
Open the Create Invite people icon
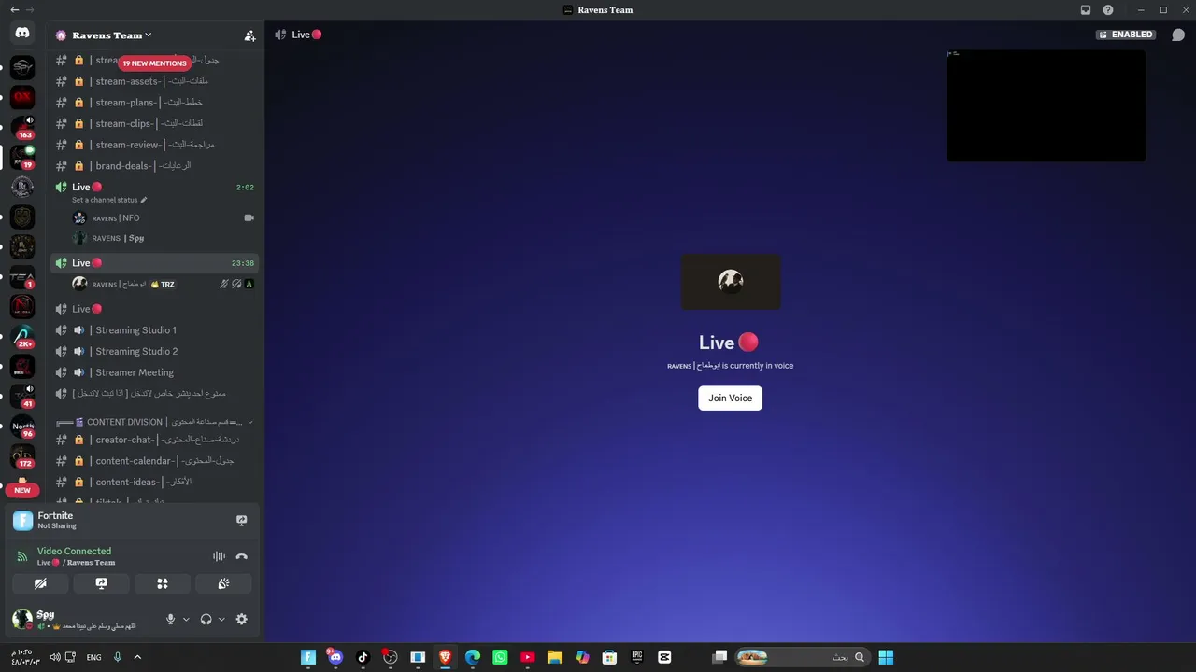[249, 35]
